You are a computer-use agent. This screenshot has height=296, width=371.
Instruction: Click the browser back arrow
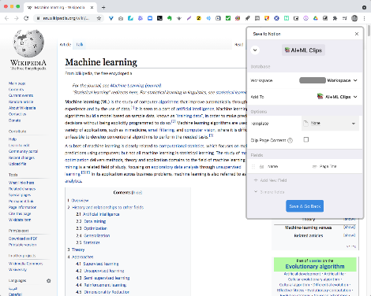tap(7, 18)
